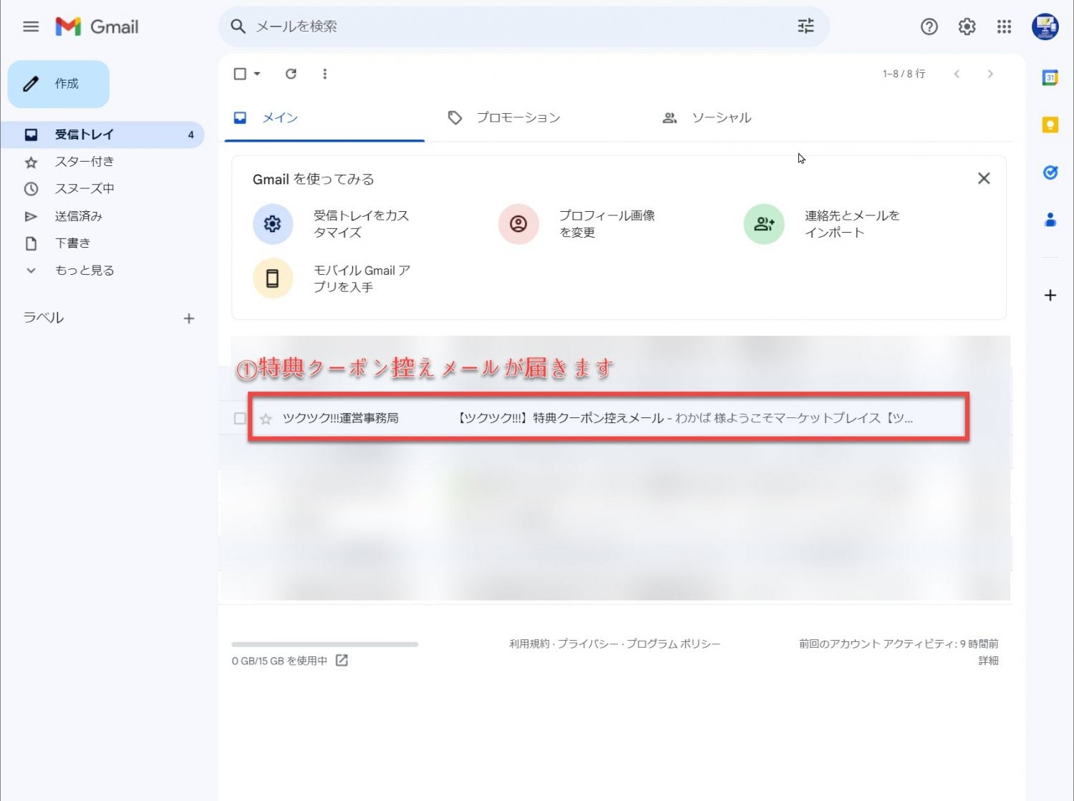Open the 詳細 account activity link

988,661
